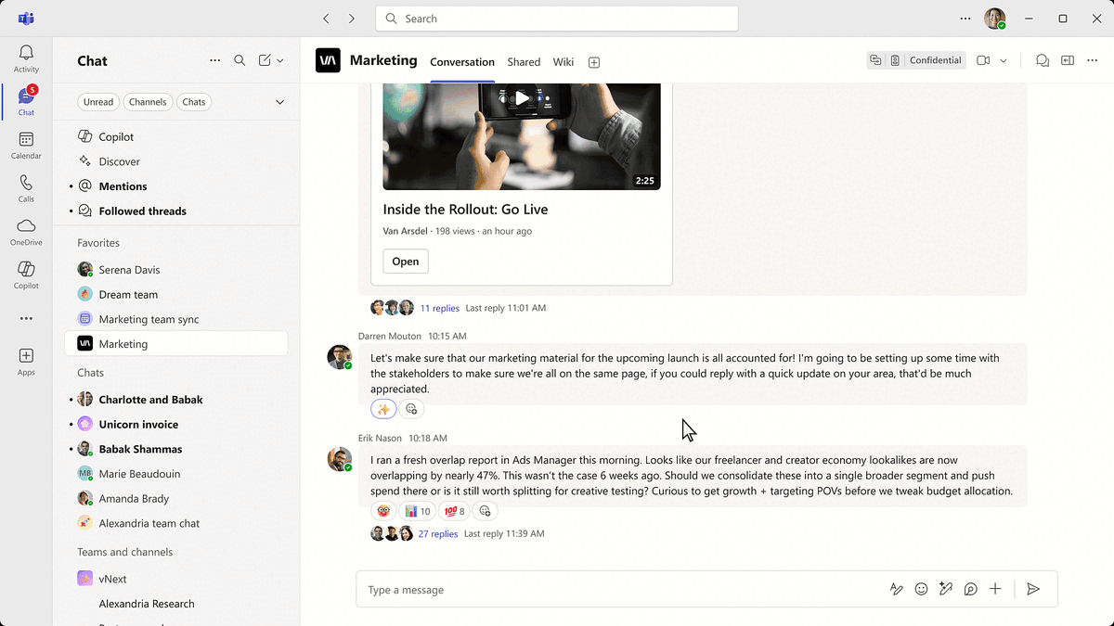Open the Calendar from the app bar
This screenshot has width=1114, height=626.
click(25, 144)
